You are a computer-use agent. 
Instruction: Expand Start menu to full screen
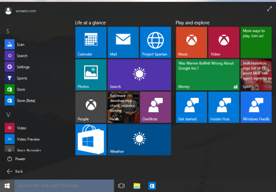pyautogui.click(x=269, y=9)
